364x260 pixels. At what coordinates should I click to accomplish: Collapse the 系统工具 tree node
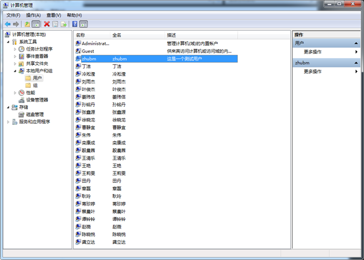coord(8,42)
